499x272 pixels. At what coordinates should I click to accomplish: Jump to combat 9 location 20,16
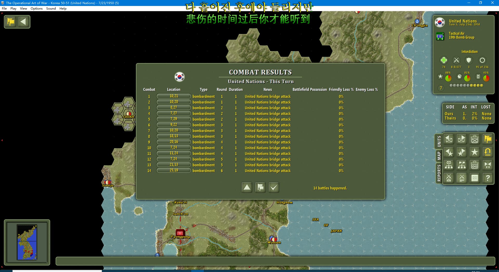(174, 142)
